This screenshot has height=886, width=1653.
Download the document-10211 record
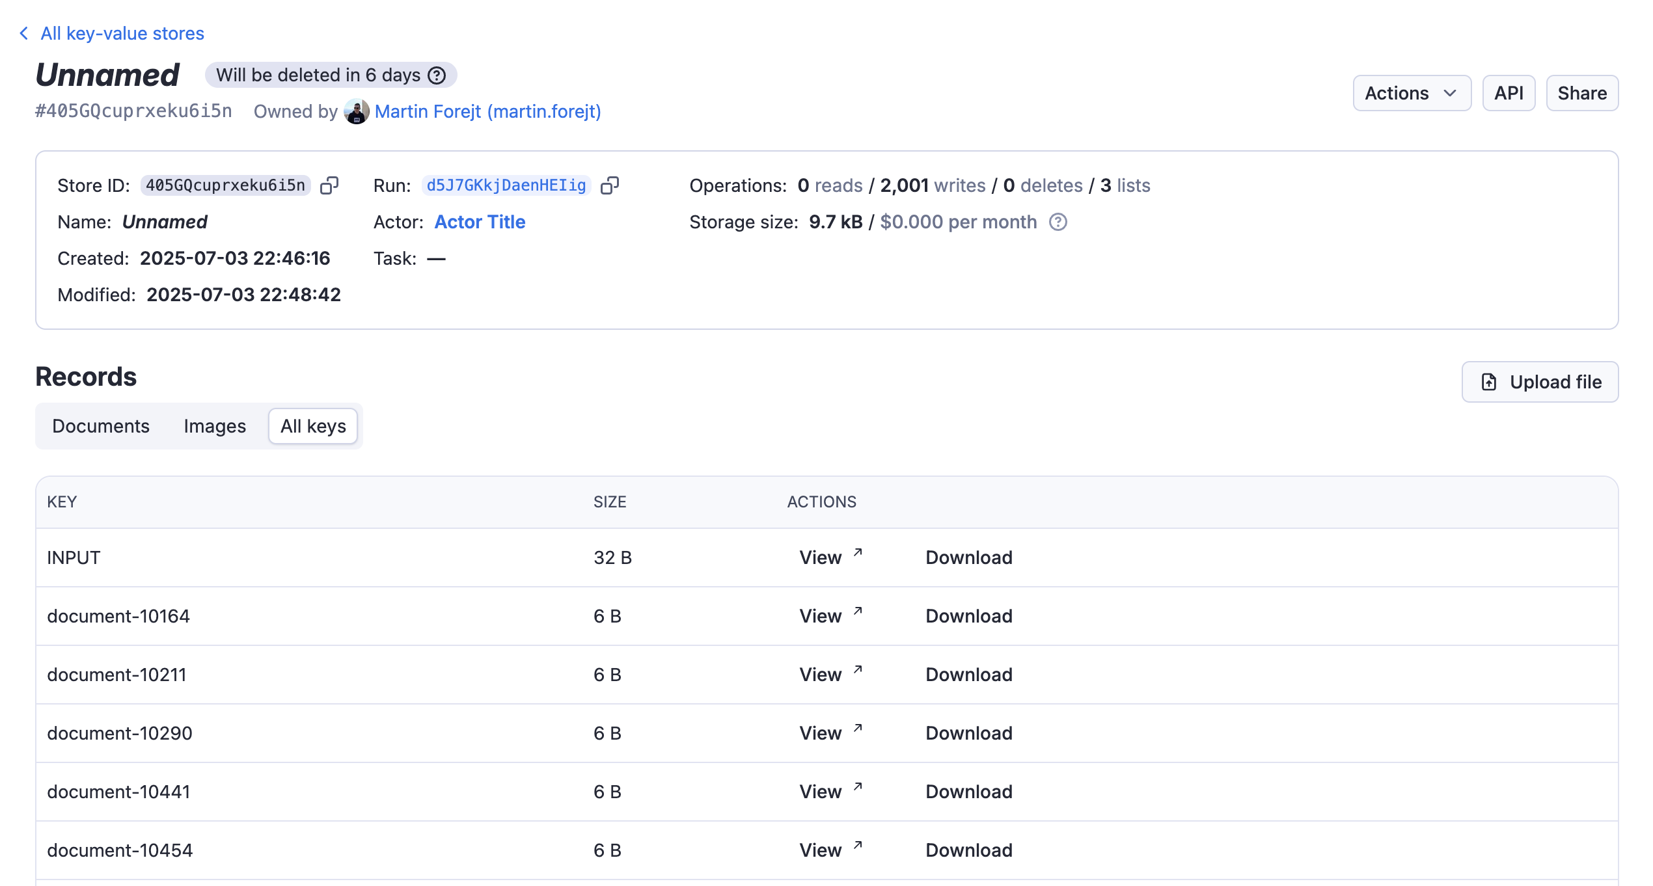(968, 675)
